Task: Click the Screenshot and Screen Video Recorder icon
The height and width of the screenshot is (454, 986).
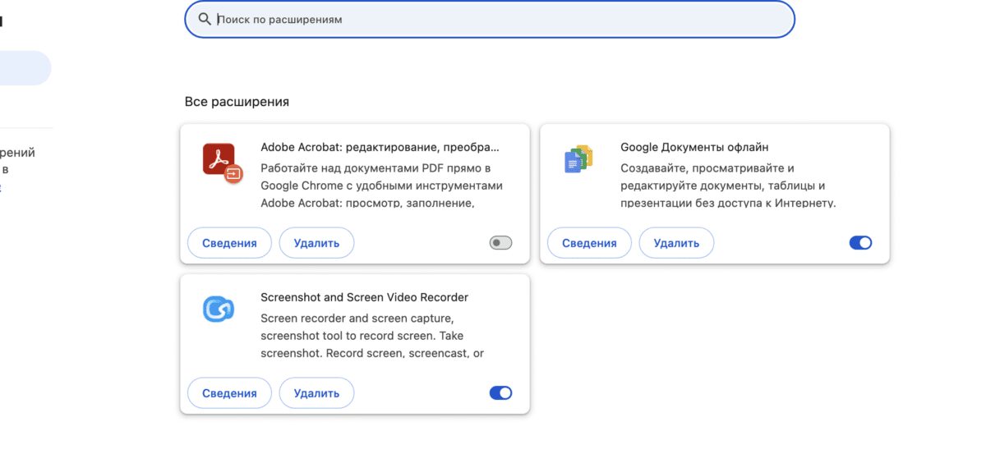Action: point(219,310)
